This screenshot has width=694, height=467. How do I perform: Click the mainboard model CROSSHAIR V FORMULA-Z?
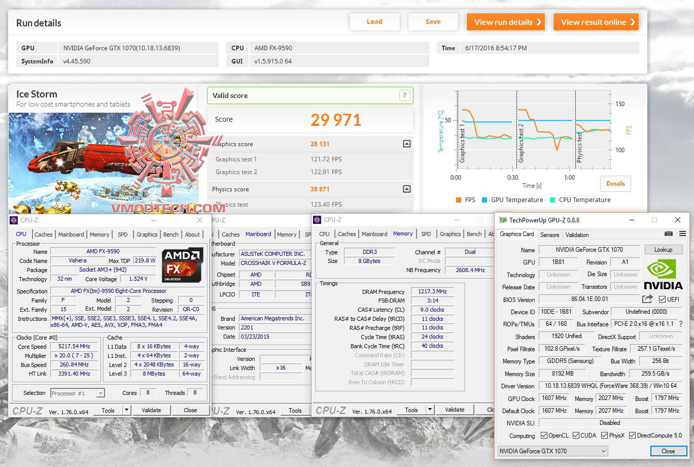pyautogui.click(x=274, y=263)
